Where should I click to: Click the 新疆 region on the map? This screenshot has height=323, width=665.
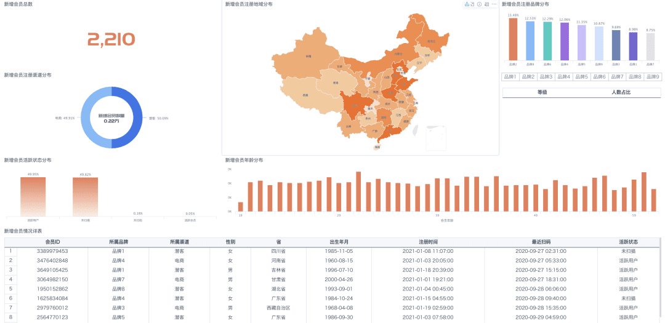[308, 55]
